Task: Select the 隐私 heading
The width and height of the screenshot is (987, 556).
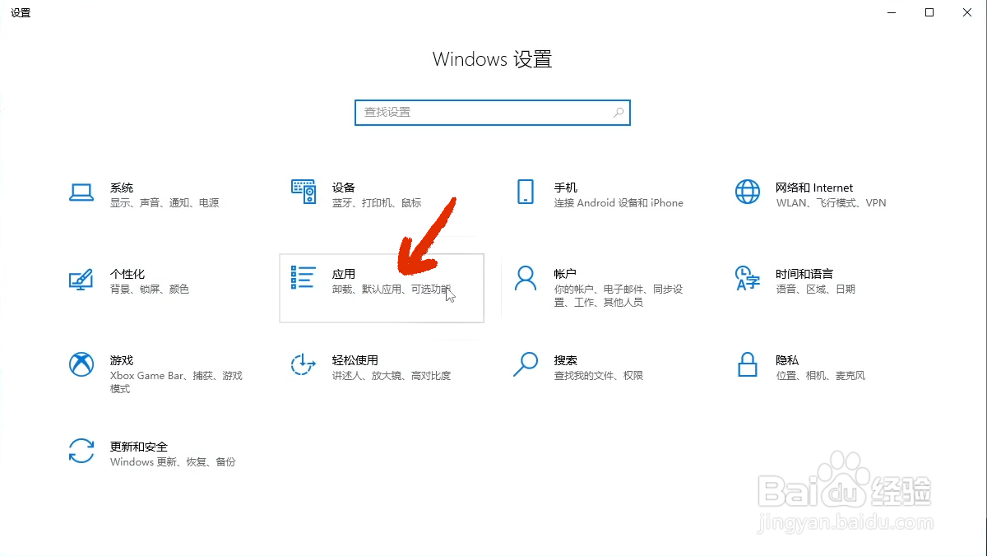Action: (x=787, y=360)
